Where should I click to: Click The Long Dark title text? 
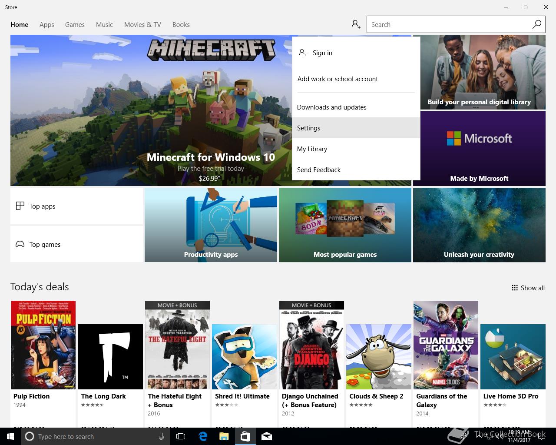103,396
